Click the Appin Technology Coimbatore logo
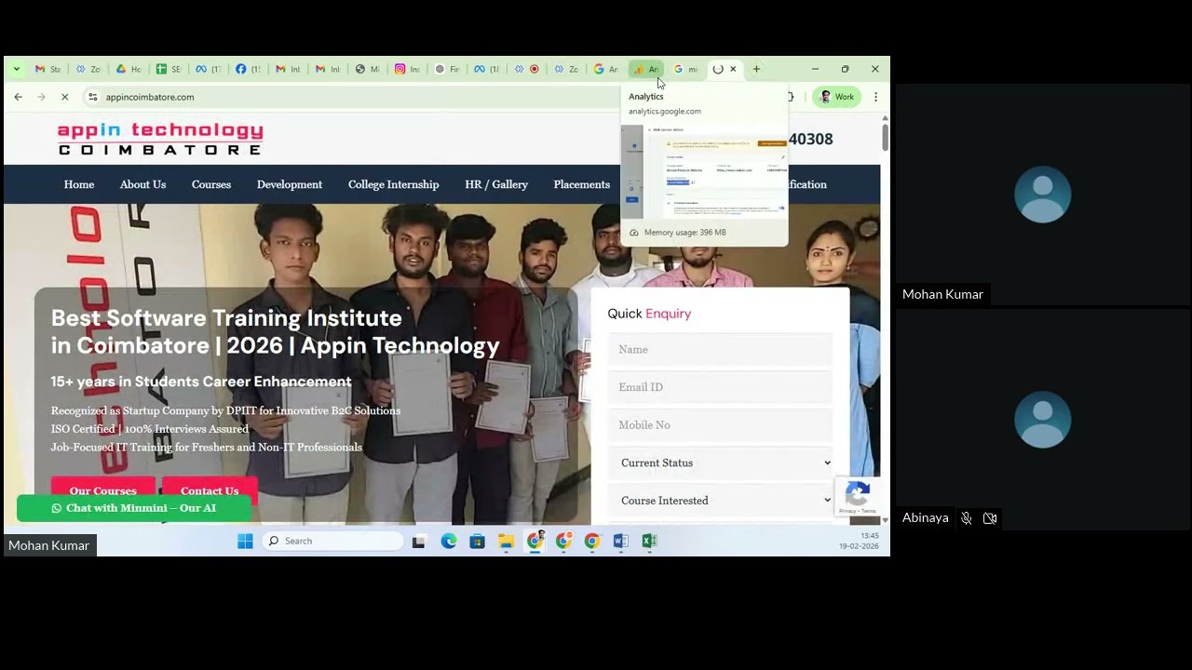Screen dimensions: 1192x670 (x=160, y=139)
